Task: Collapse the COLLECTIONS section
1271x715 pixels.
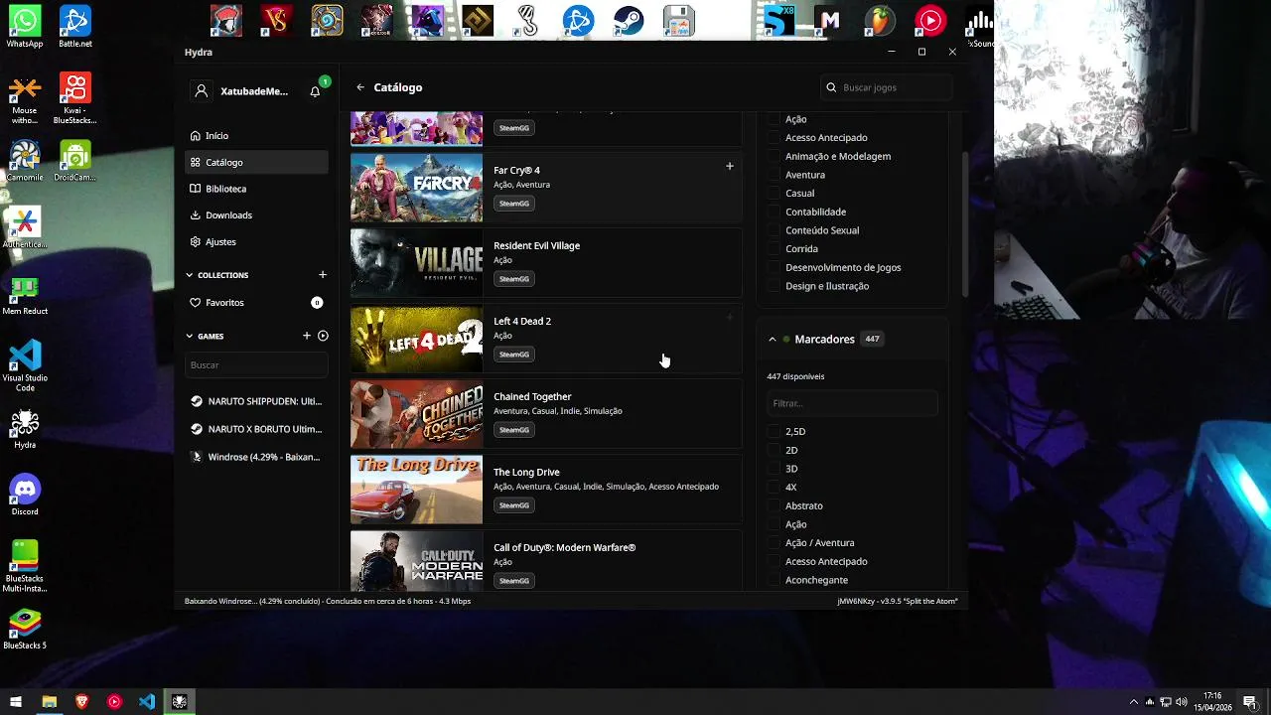Action: (190, 275)
